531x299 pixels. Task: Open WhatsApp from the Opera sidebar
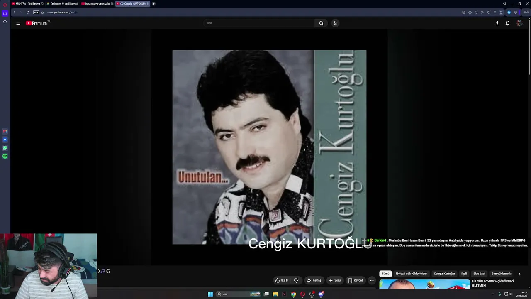click(x=5, y=148)
